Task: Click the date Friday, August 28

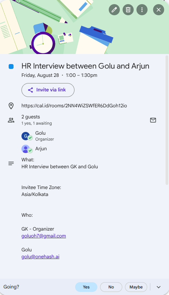Action: 40,75
